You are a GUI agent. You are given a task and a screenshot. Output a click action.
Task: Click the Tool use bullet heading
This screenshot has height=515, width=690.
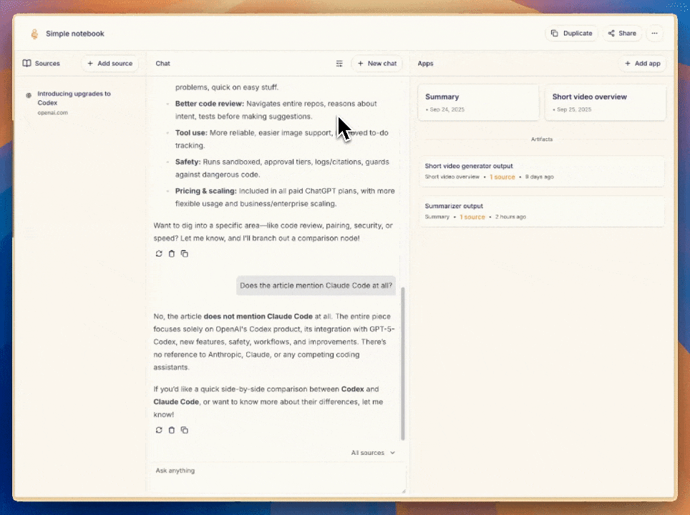[x=191, y=133]
